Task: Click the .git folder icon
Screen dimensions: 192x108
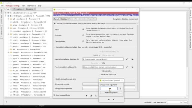Action: click(x=11, y=19)
